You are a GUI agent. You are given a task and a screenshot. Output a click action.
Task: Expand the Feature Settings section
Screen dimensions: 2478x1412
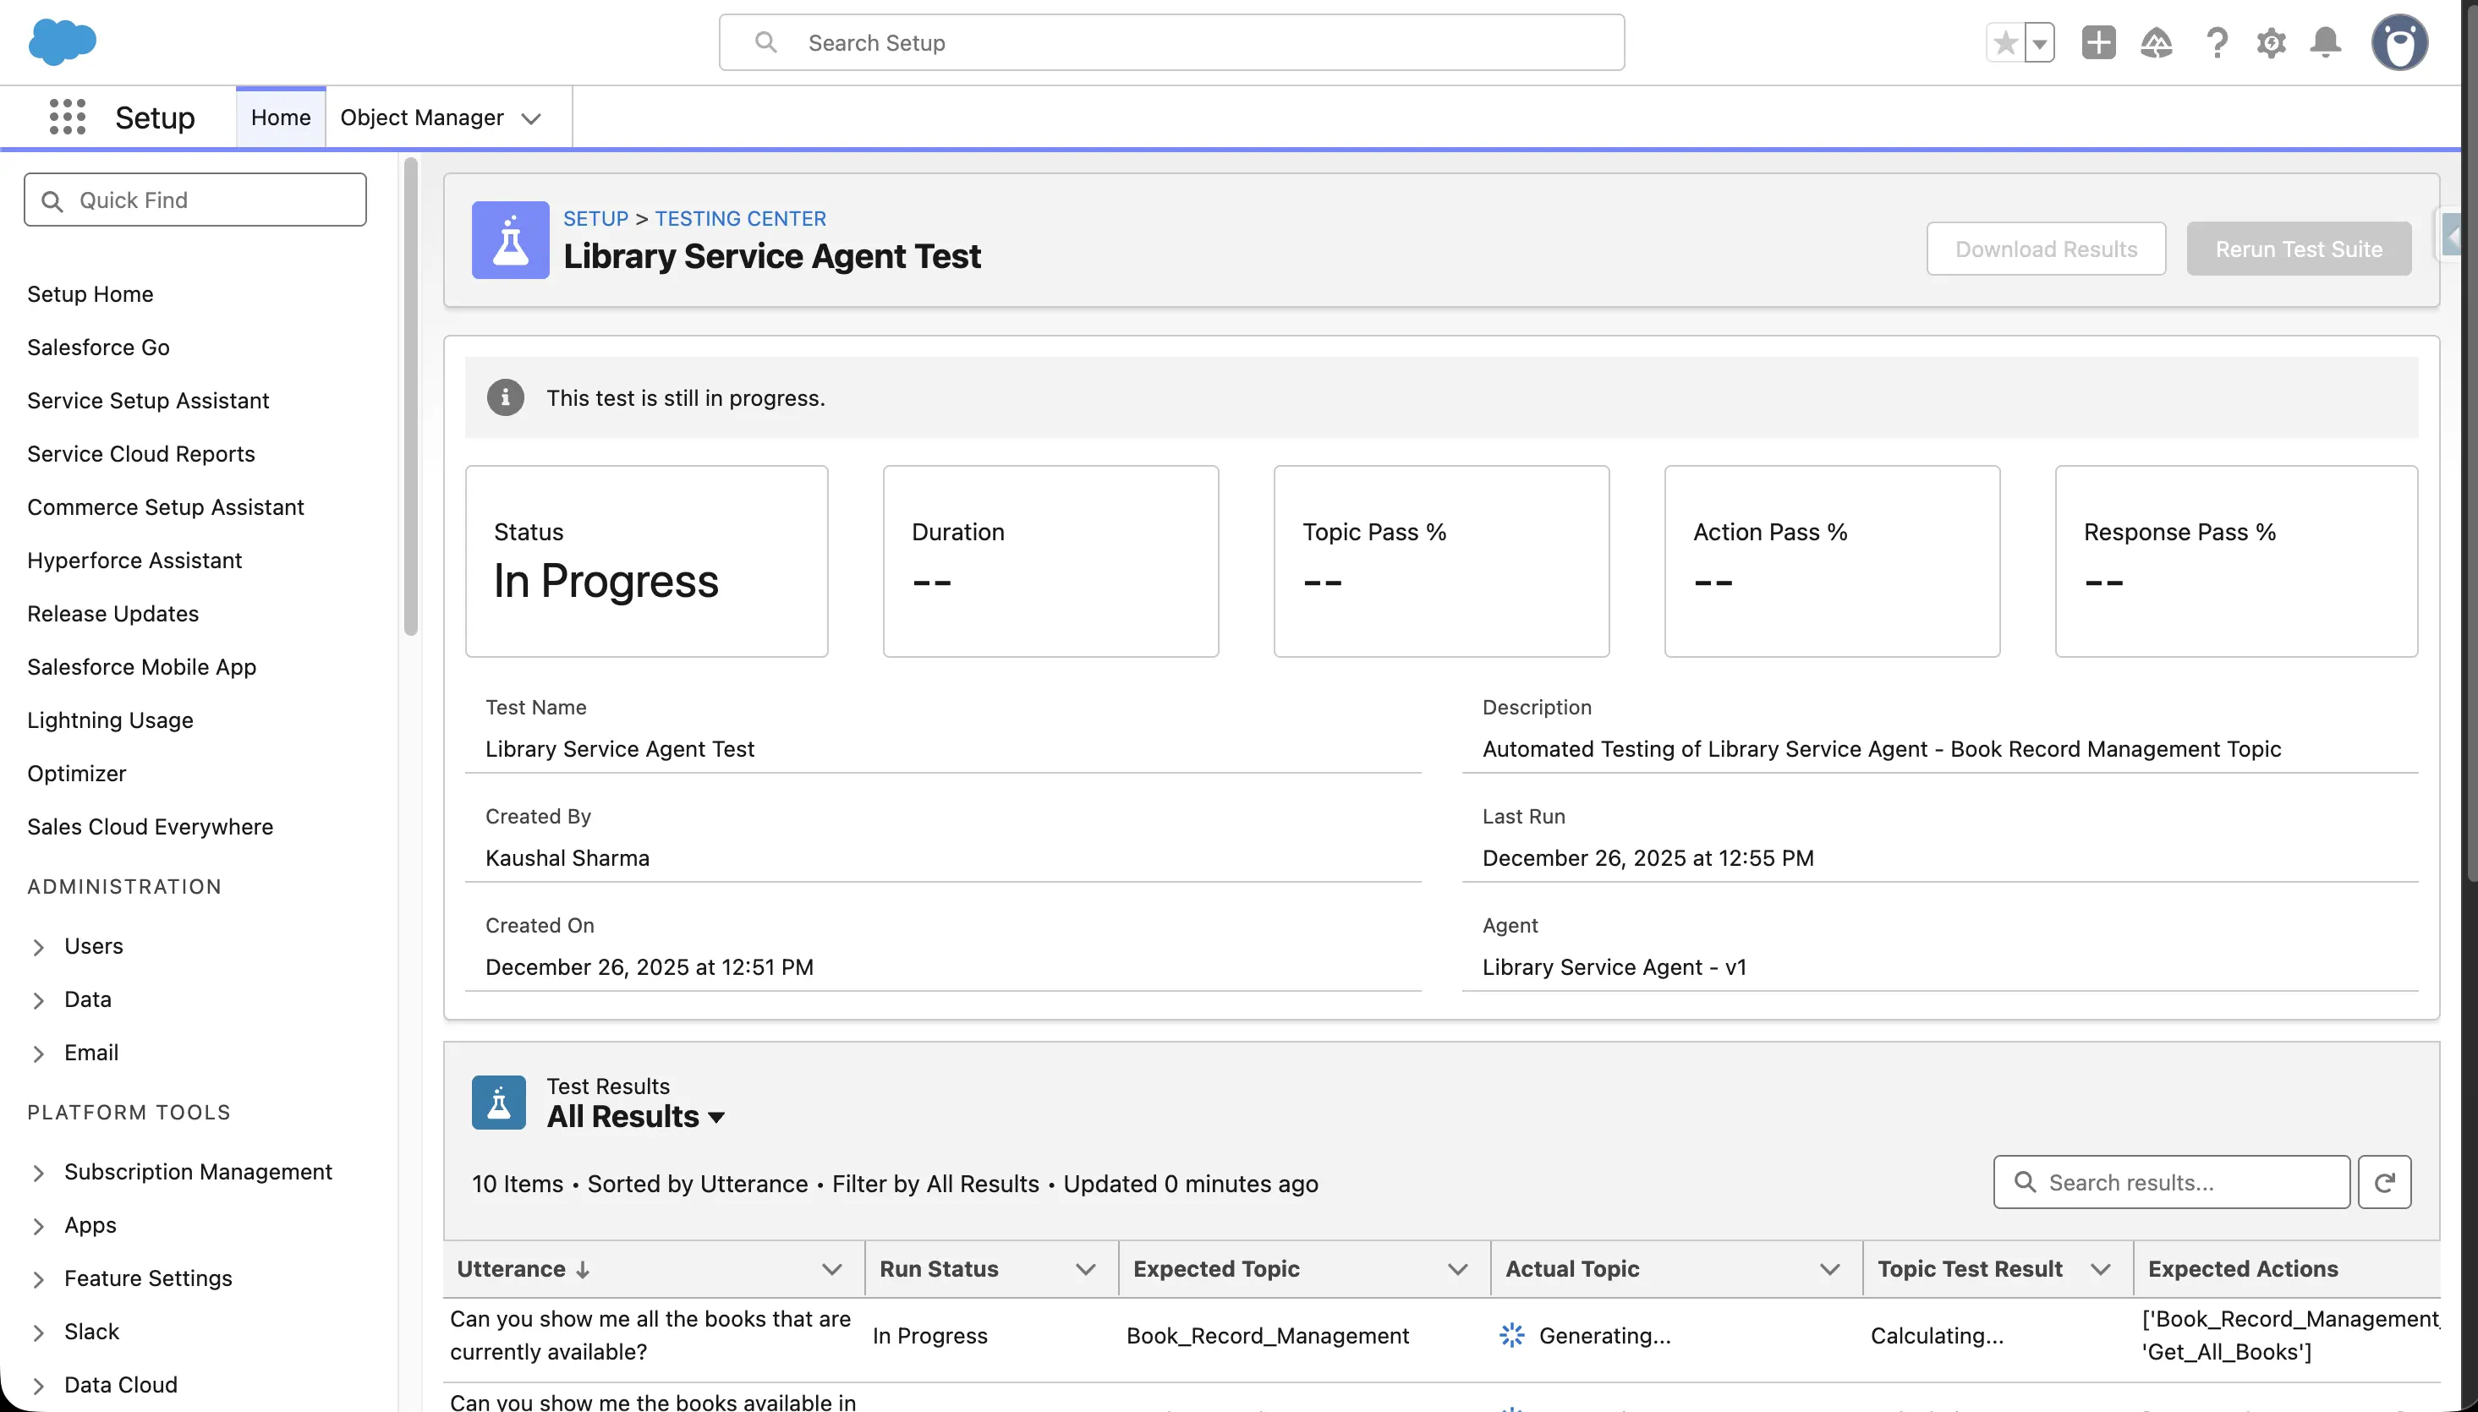(39, 1279)
